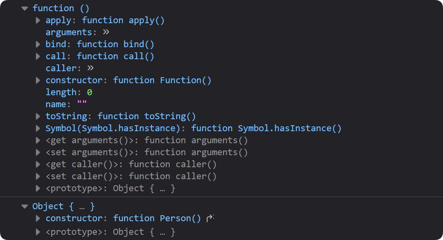443x240 pixels.
Task: Expand the bind property arrow
Action: click(38, 44)
